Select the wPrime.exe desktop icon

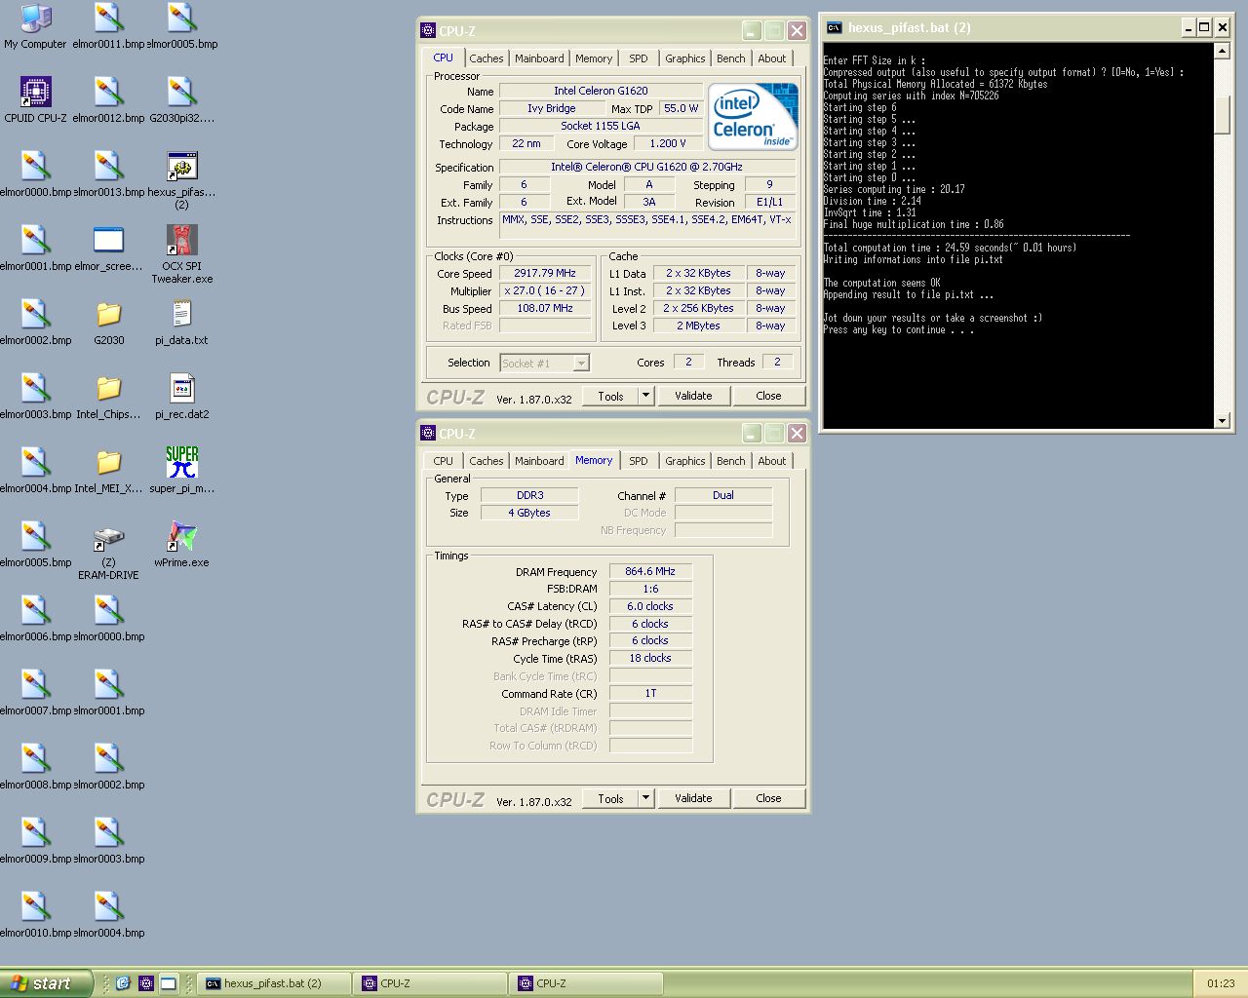[181, 543]
